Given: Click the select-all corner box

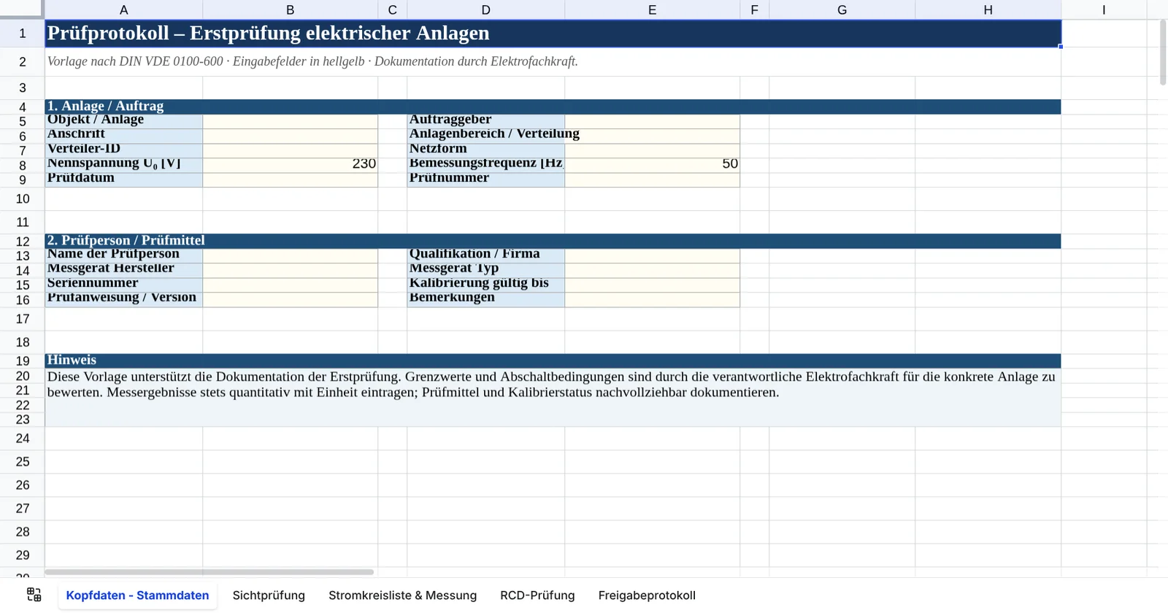Looking at the screenshot, I should pyautogui.click(x=22, y=9).
